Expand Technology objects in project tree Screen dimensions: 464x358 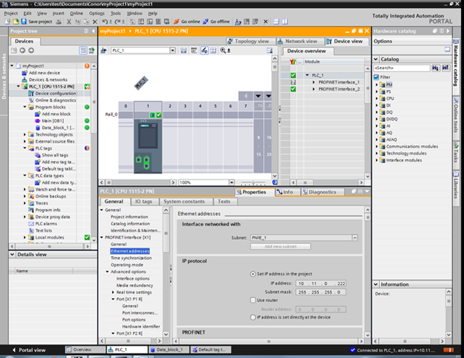click(x=25, y=135)
